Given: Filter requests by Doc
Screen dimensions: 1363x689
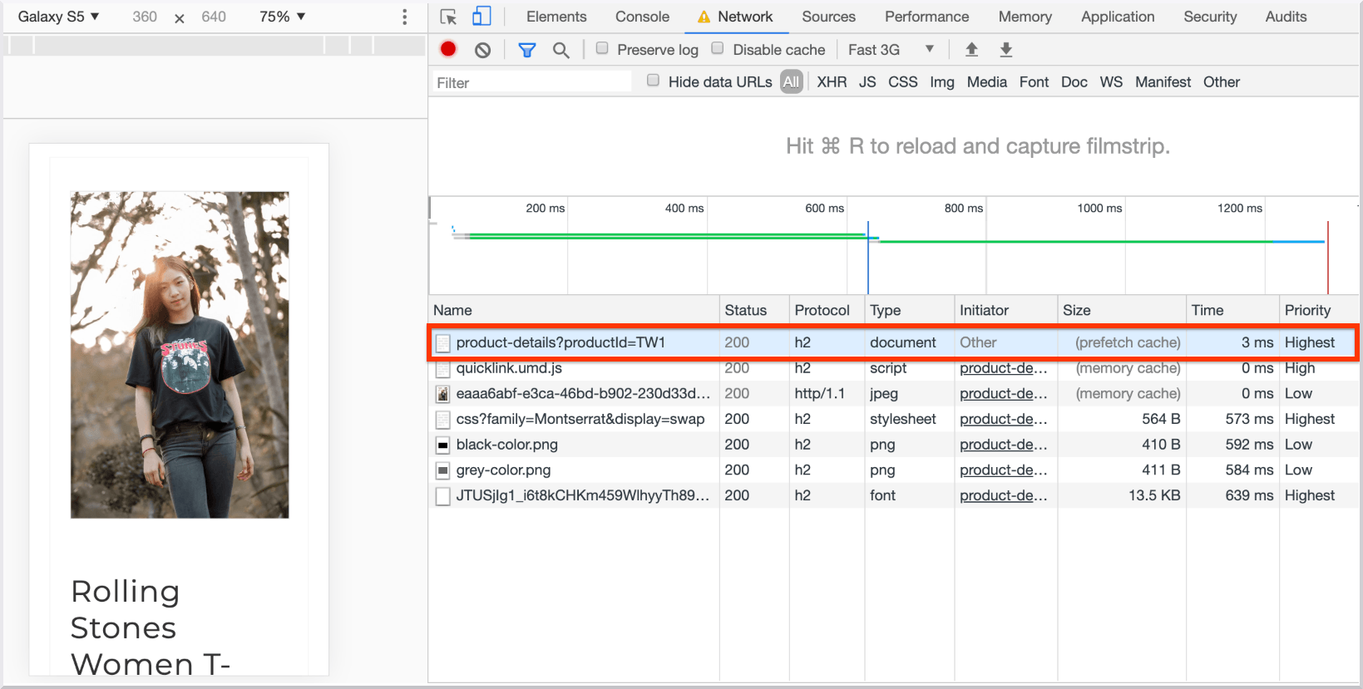Looking at the screenshot, I should [1074, 81].
